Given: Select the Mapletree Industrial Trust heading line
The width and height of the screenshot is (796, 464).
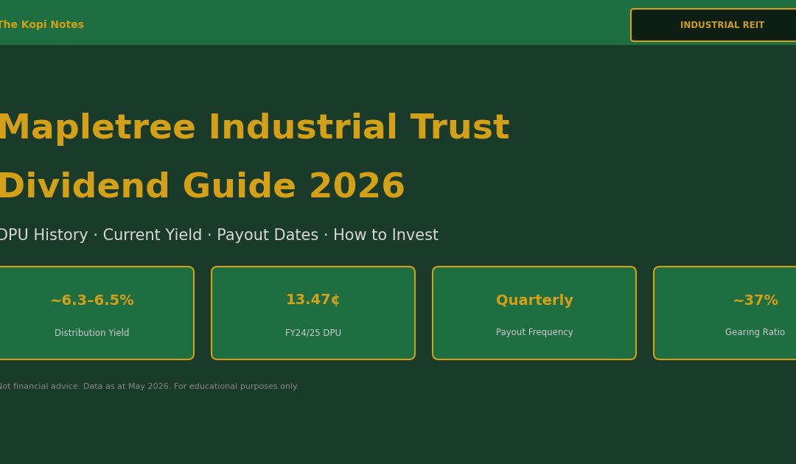Looking at the screenshot, I should click(x=254, y=128).
